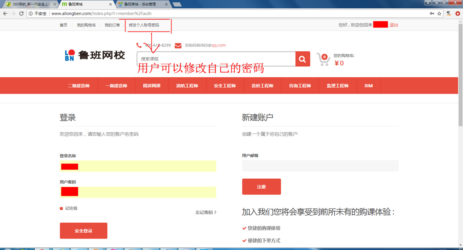
Task: Click the browser reload icon
Action: (x=21, y=14)
